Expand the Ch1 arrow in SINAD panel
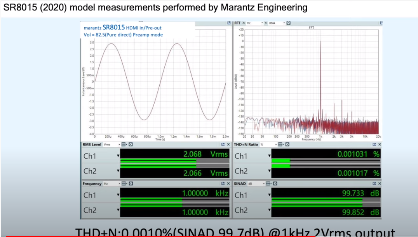Viewport: 418px width, 237px height. pos(269,195)
